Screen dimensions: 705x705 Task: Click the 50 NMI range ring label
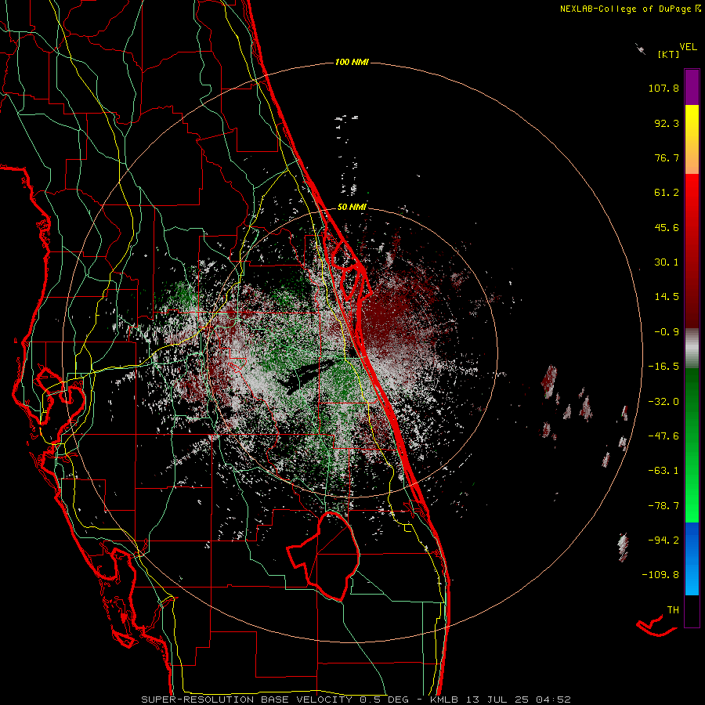coord(352,208)
